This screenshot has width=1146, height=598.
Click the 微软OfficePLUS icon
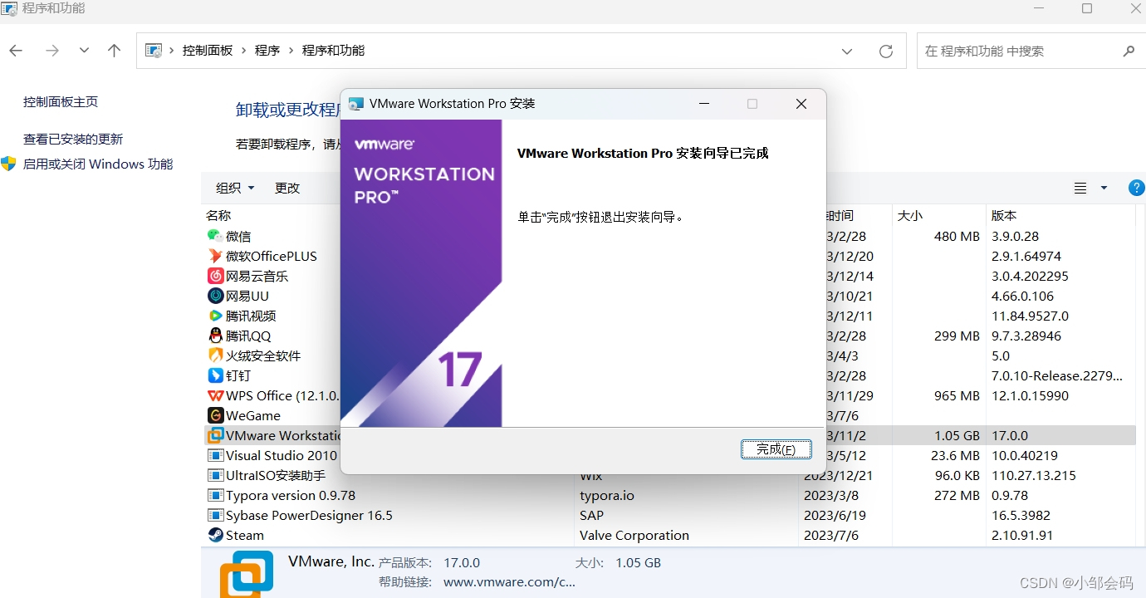(x=215, y=256)
